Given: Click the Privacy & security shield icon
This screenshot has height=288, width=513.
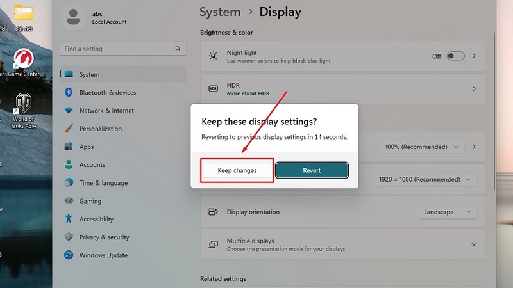Looking at the screenshot, I should pos(69,237).
